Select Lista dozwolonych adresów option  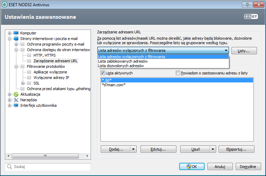pyautogui.click(x=163, y=66)
